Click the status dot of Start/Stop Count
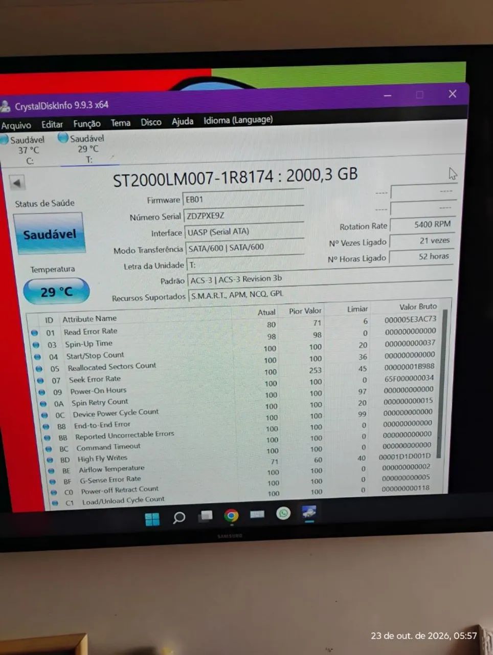The height and width of the screenshot is (655, 493). tap(37, 357)
